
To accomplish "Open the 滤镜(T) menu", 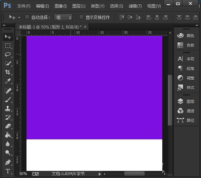I will coord(135,6).
